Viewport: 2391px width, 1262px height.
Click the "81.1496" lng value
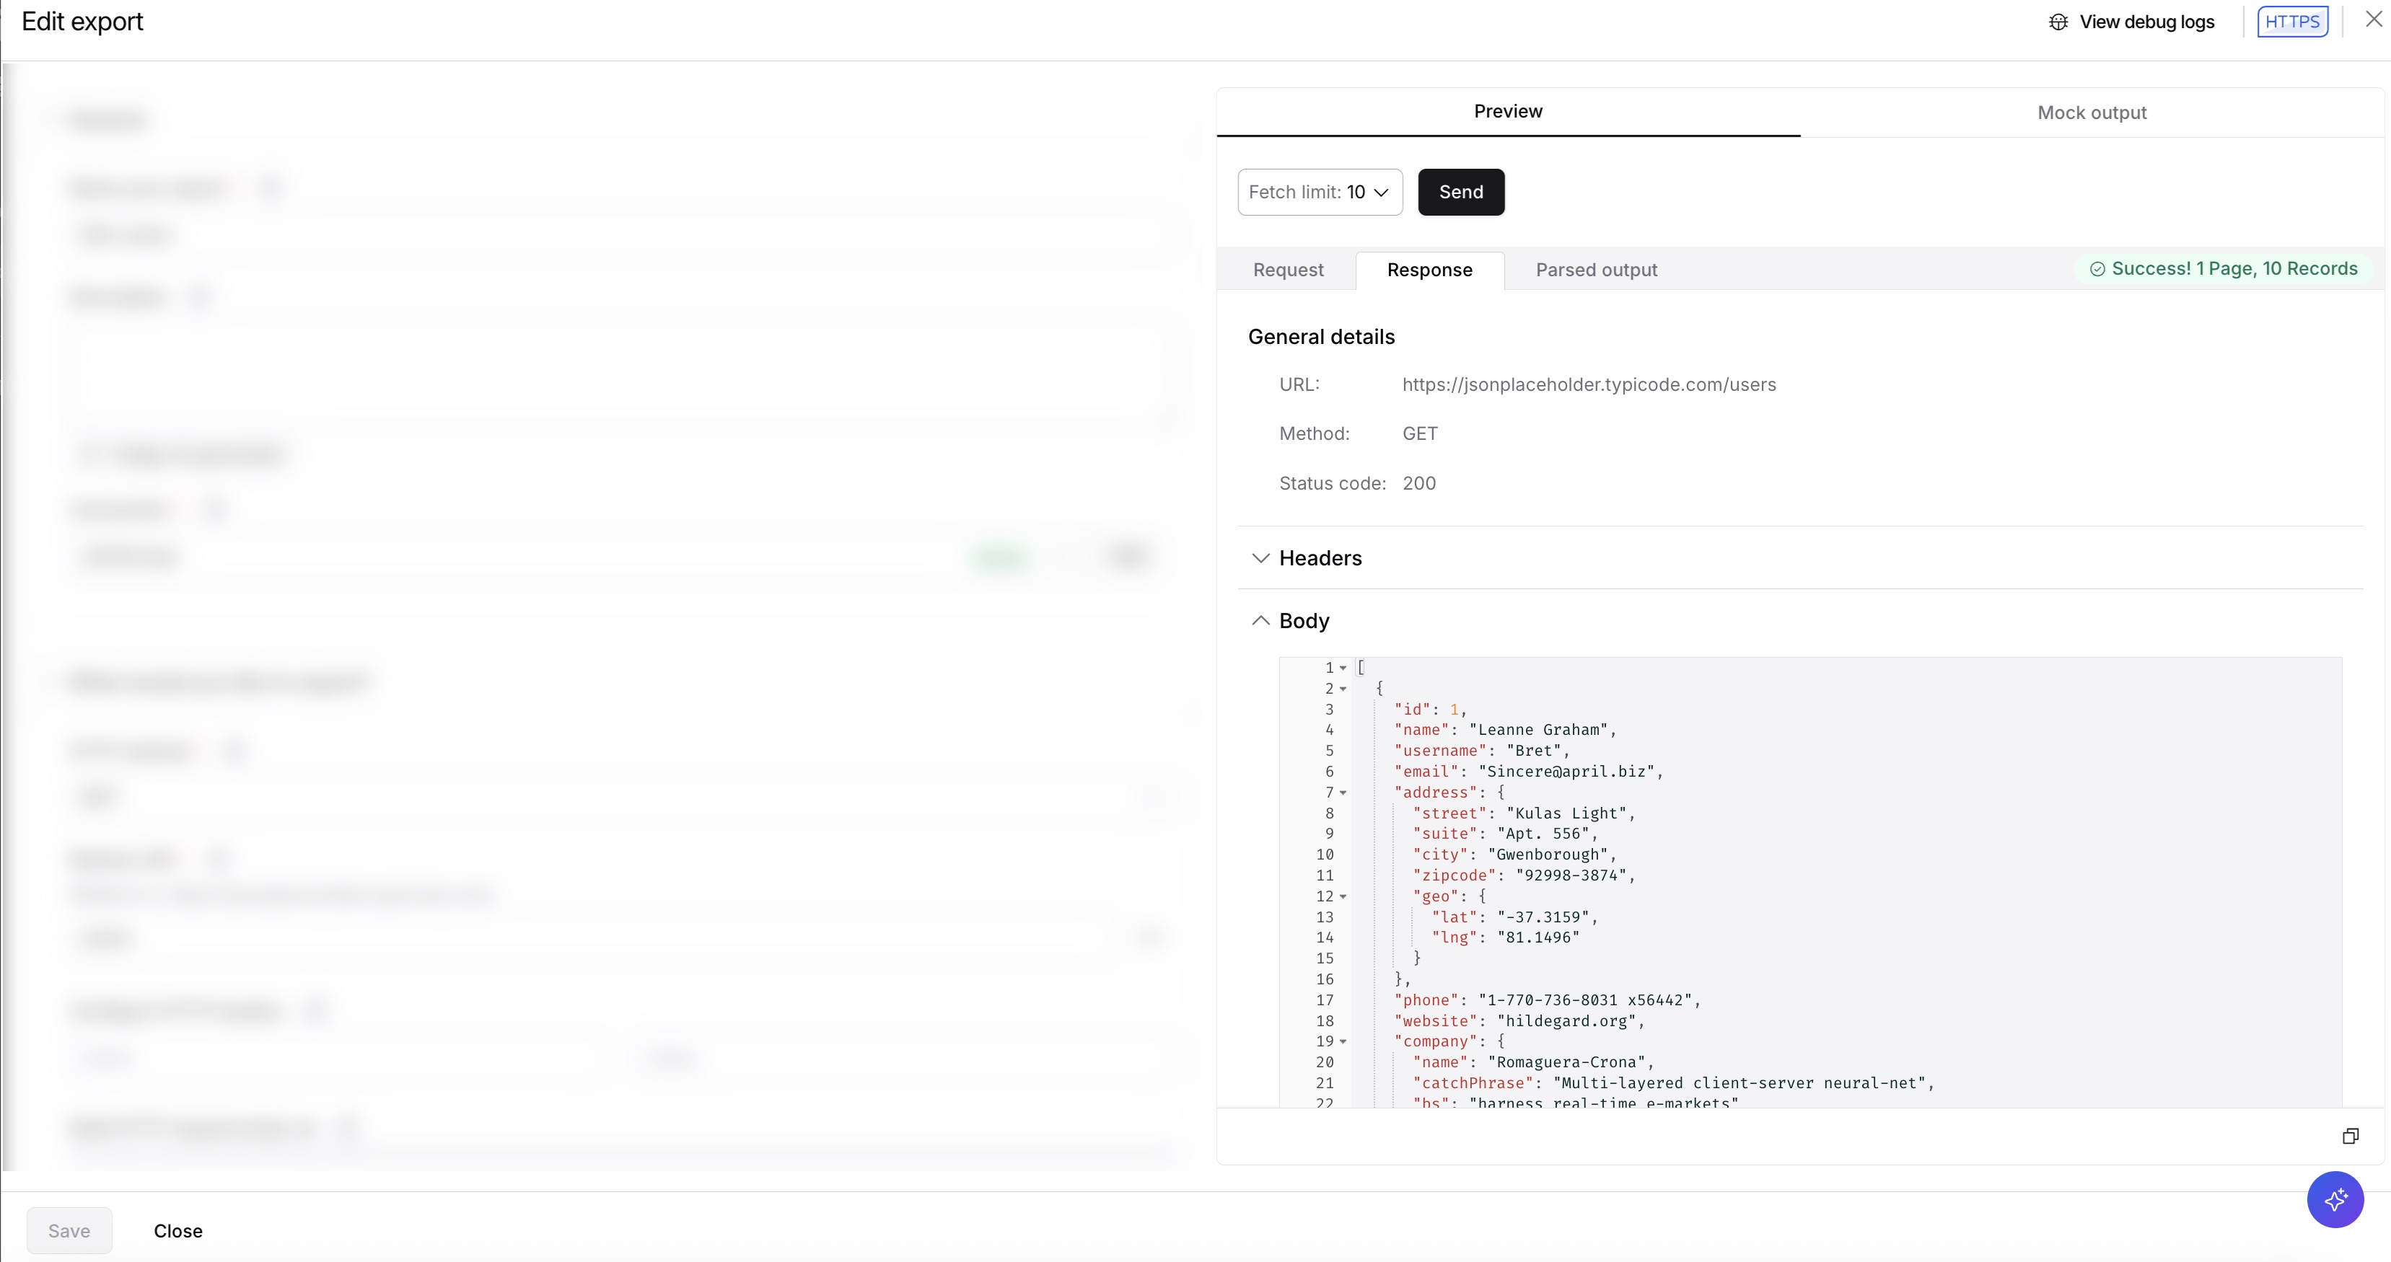[x=1538, y=937]
